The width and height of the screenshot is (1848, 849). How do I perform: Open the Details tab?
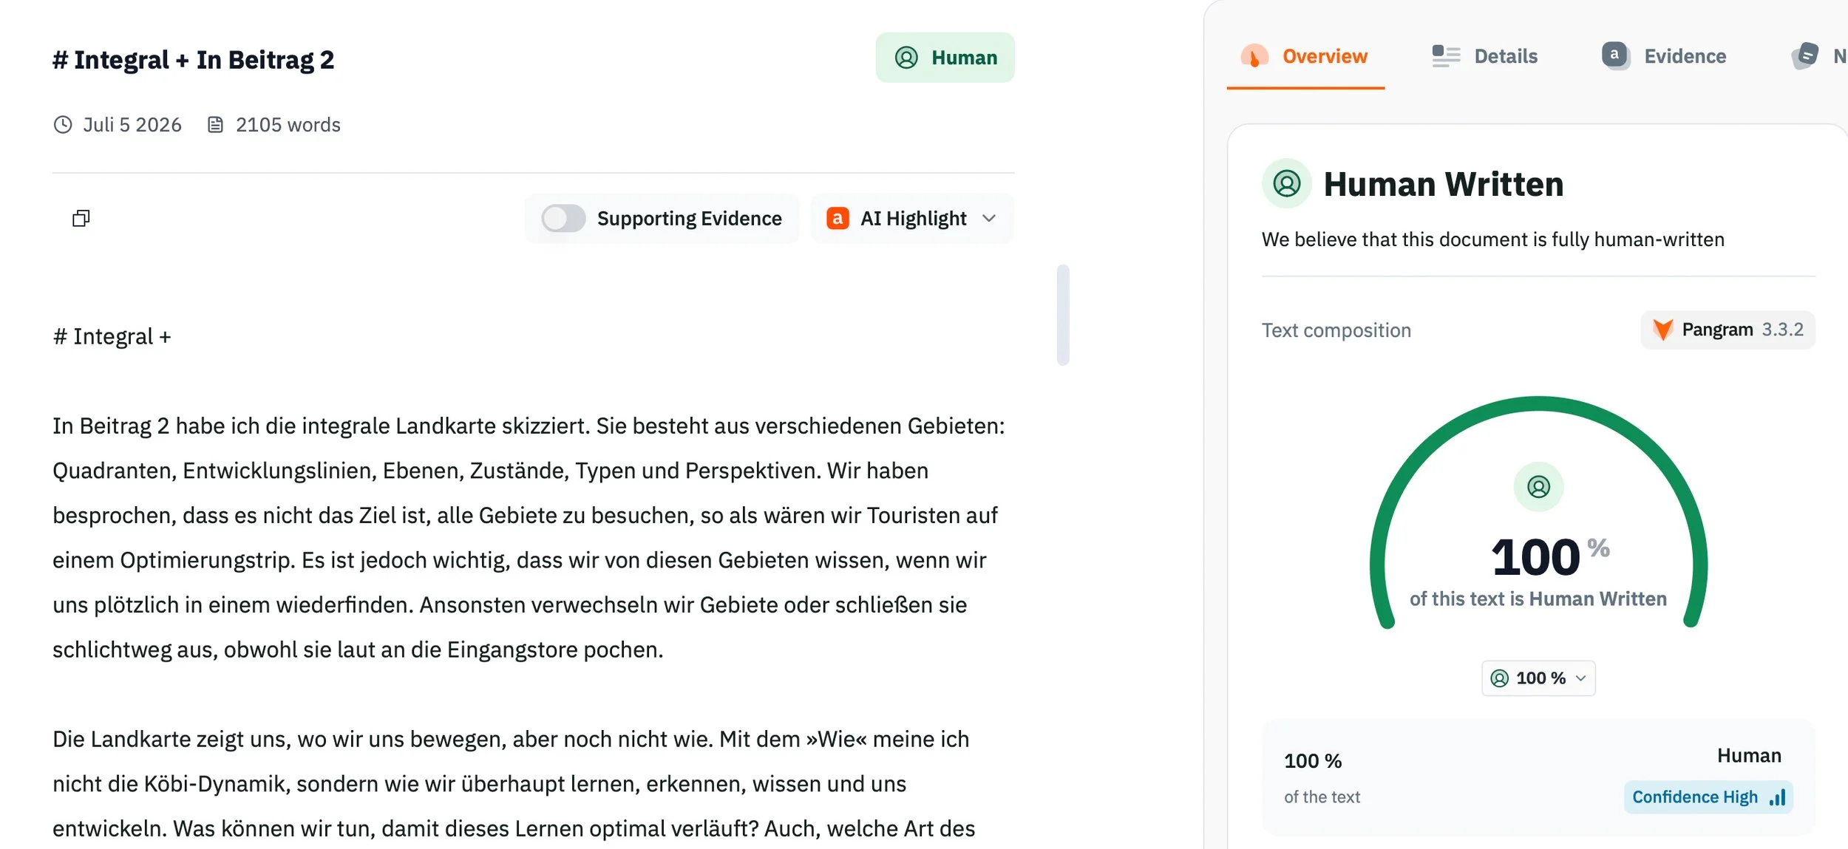coord(1484,57)
